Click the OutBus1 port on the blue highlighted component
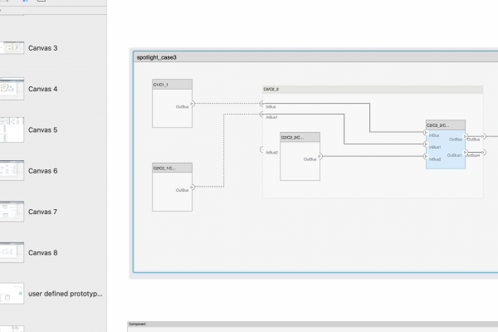Image resolution: width=498 pixels, height=332 pixels. 466,153
